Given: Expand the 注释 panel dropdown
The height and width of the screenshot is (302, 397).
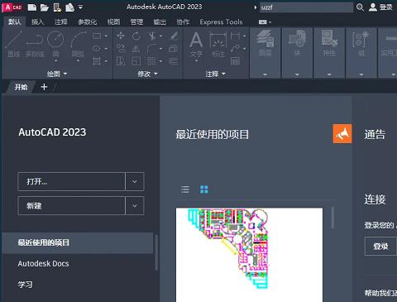Looking at the screenshot, I should click(x=215, y=74).
